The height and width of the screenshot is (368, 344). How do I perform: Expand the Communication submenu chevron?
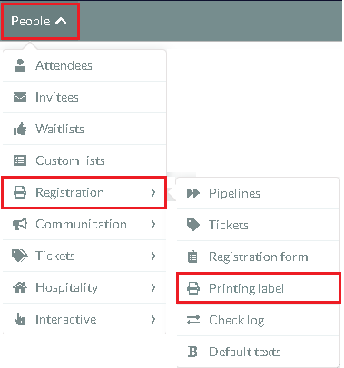click(153, 224)
